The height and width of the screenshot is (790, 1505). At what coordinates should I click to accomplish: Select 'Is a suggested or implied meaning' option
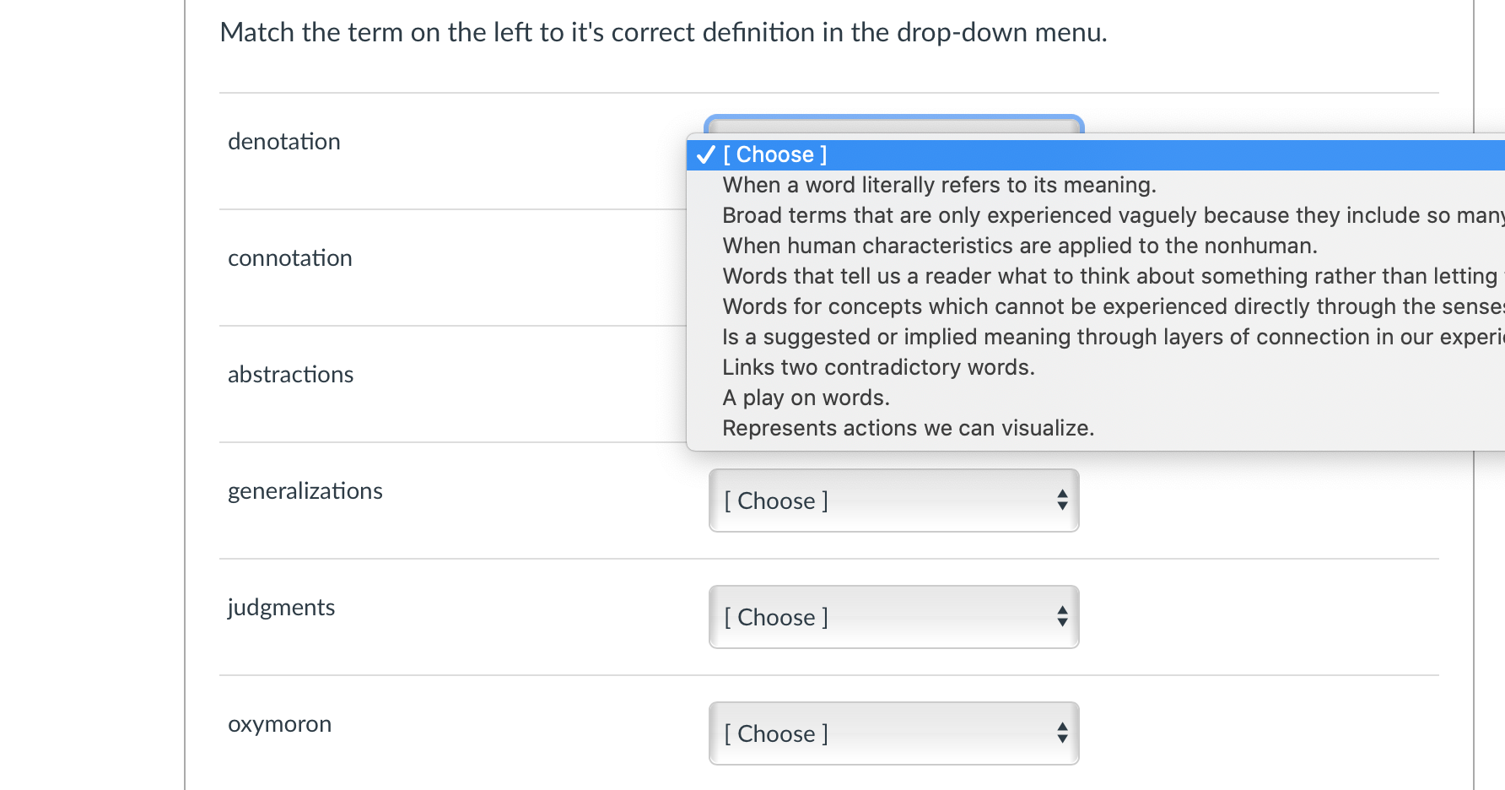point(1097,338)
